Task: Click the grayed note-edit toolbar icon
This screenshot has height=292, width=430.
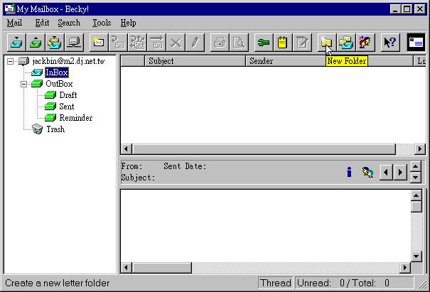Action: pos(302,43)
